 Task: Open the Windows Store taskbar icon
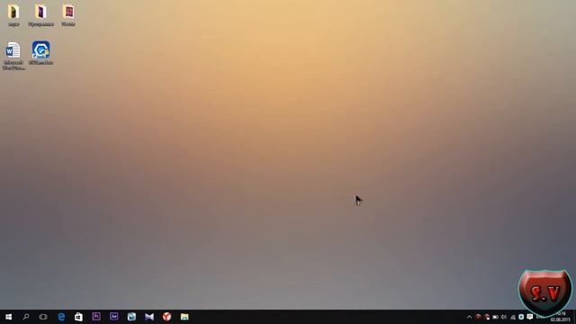click(78, 317)
